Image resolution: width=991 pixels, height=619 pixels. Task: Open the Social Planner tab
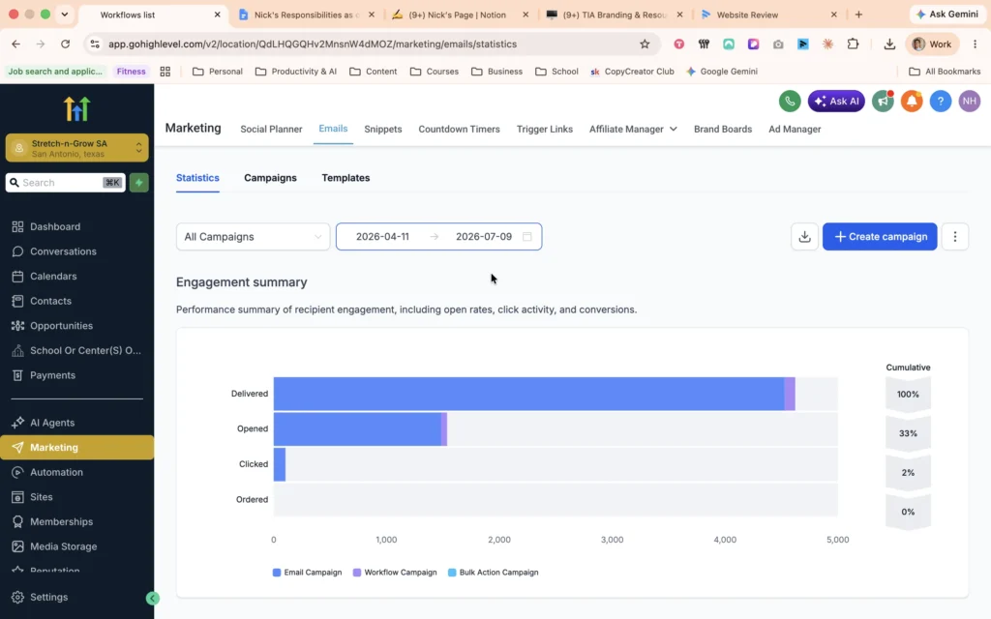[x=271, y=129]
